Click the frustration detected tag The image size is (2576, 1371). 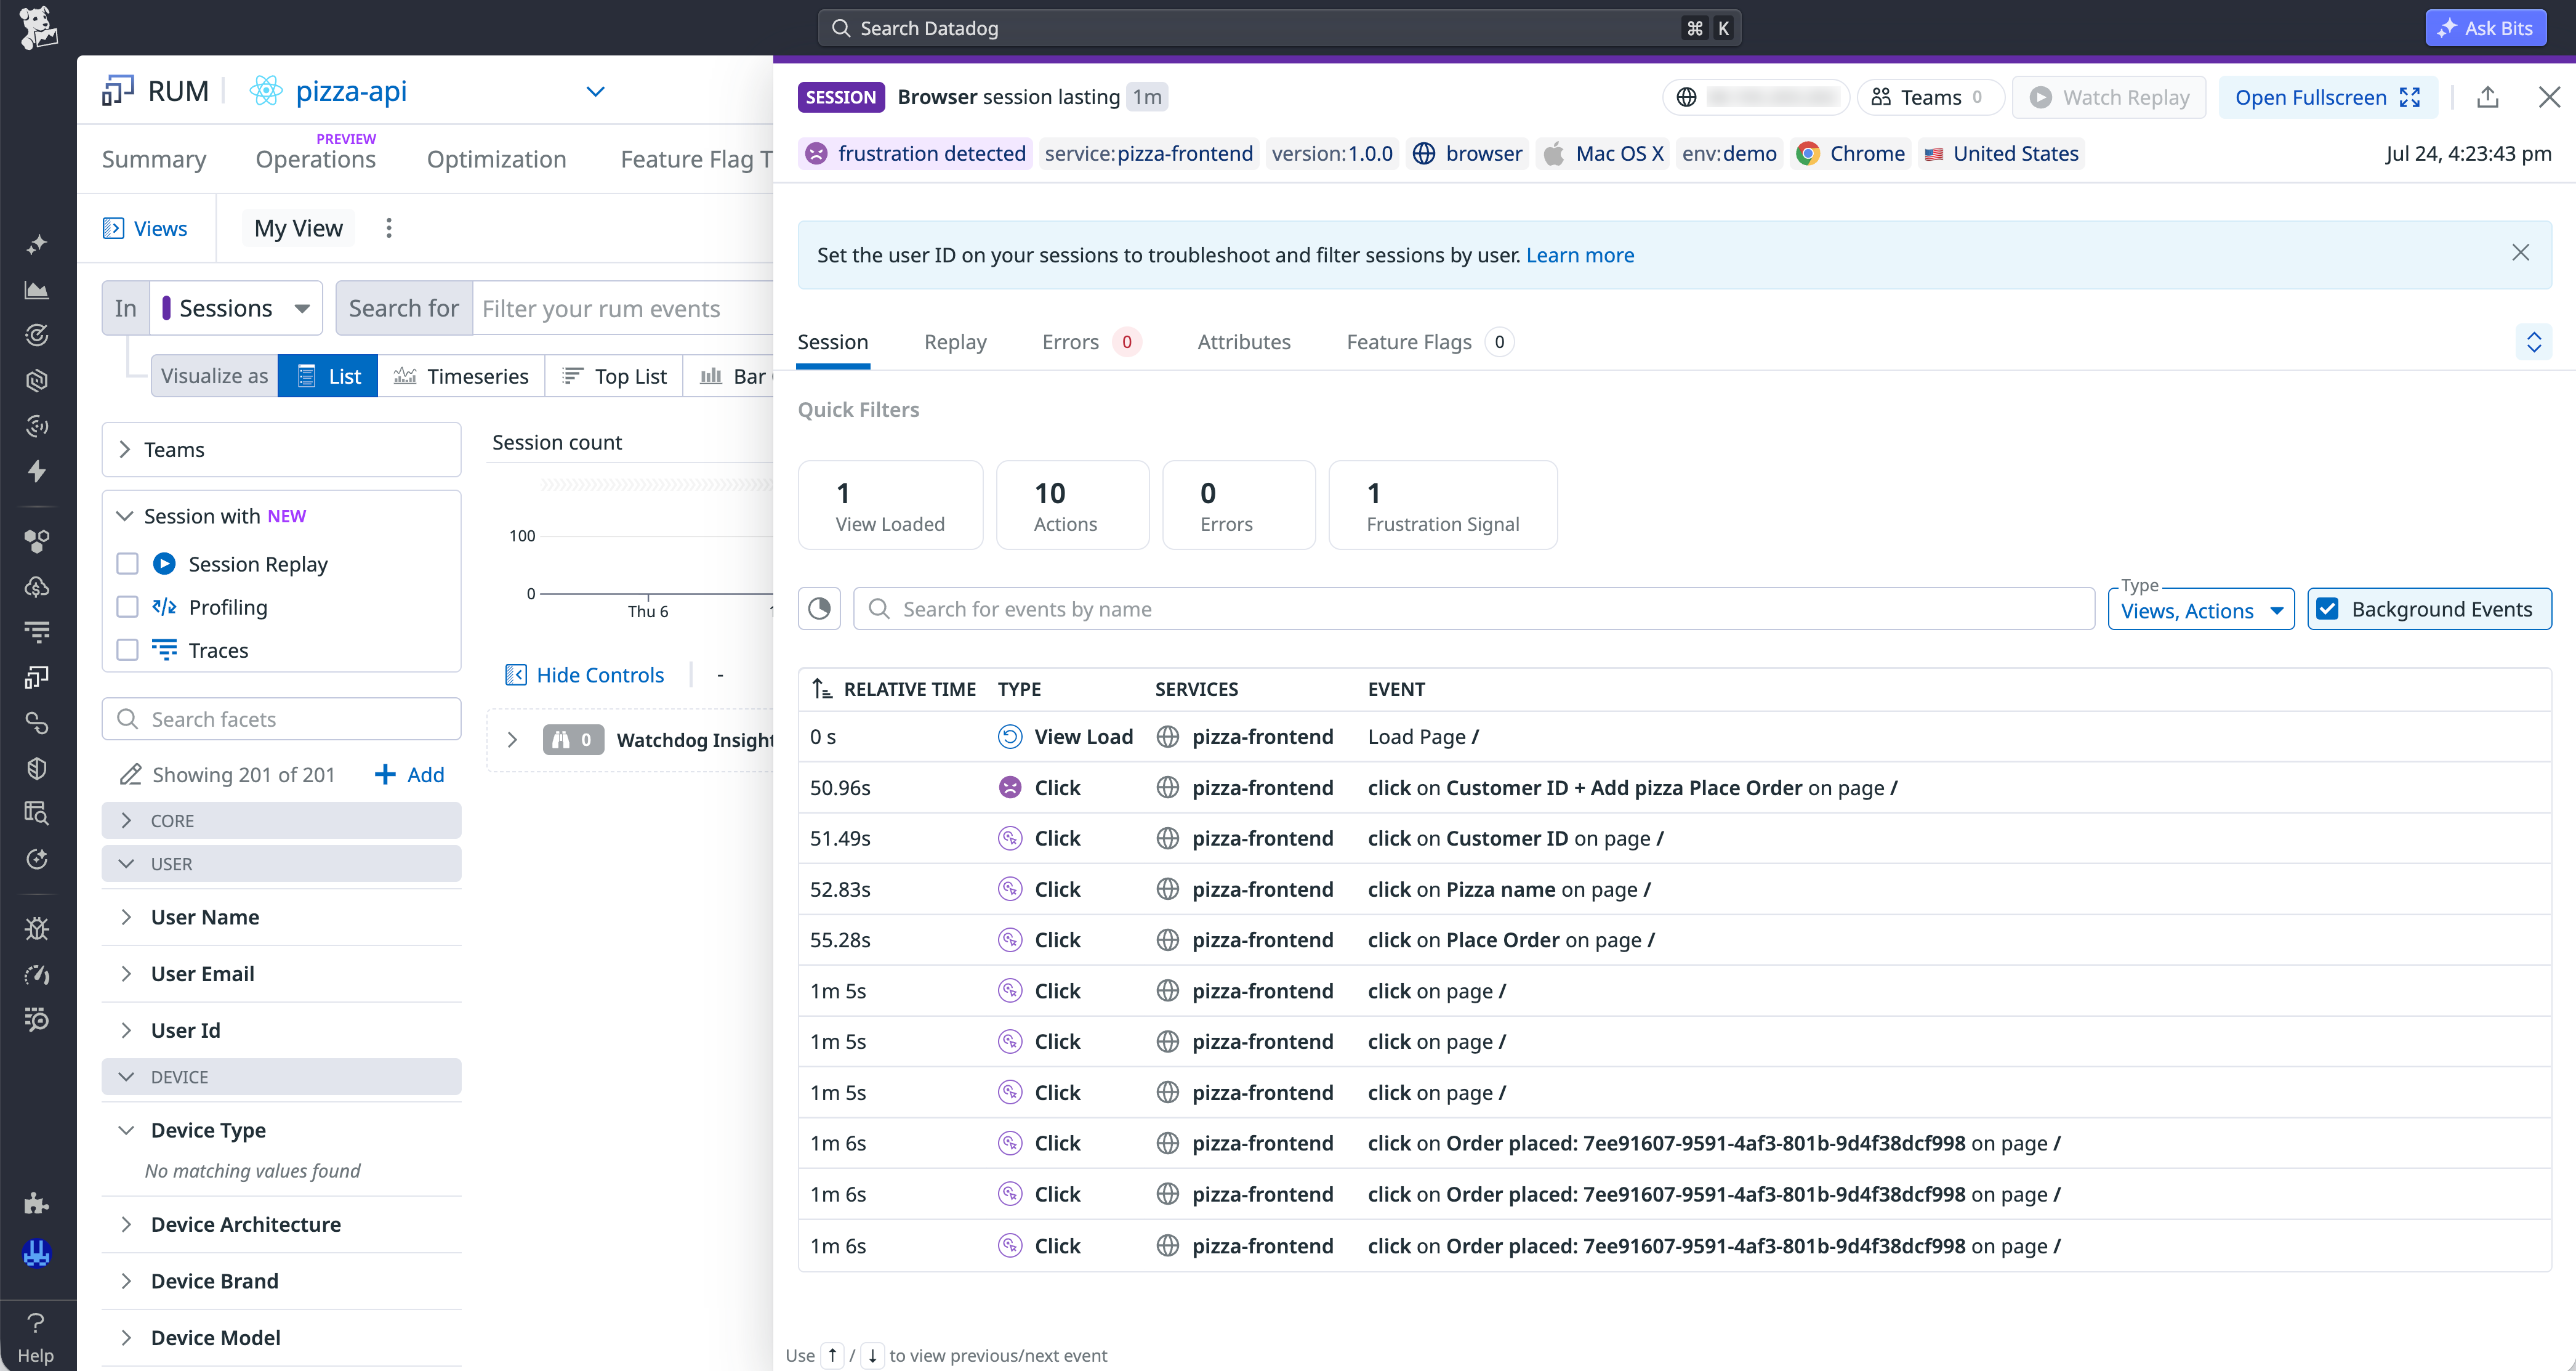point(916,153)
